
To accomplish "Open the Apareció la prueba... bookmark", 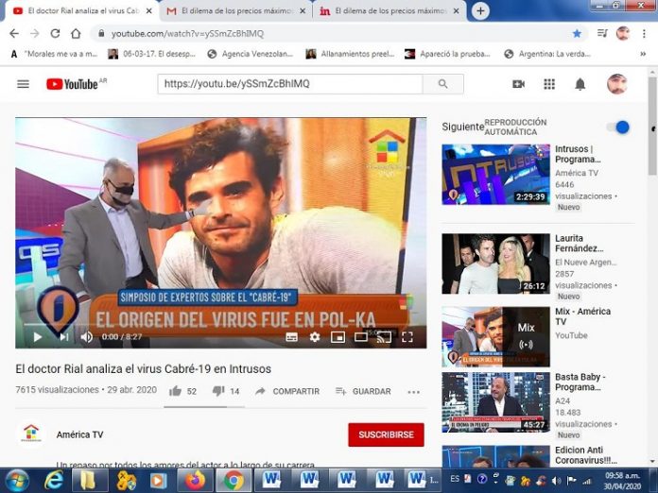I will pos(448,54).
